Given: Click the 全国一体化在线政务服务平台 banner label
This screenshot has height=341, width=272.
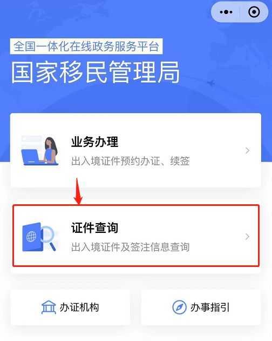Looking at the screenshot, I should click(86, 46).
